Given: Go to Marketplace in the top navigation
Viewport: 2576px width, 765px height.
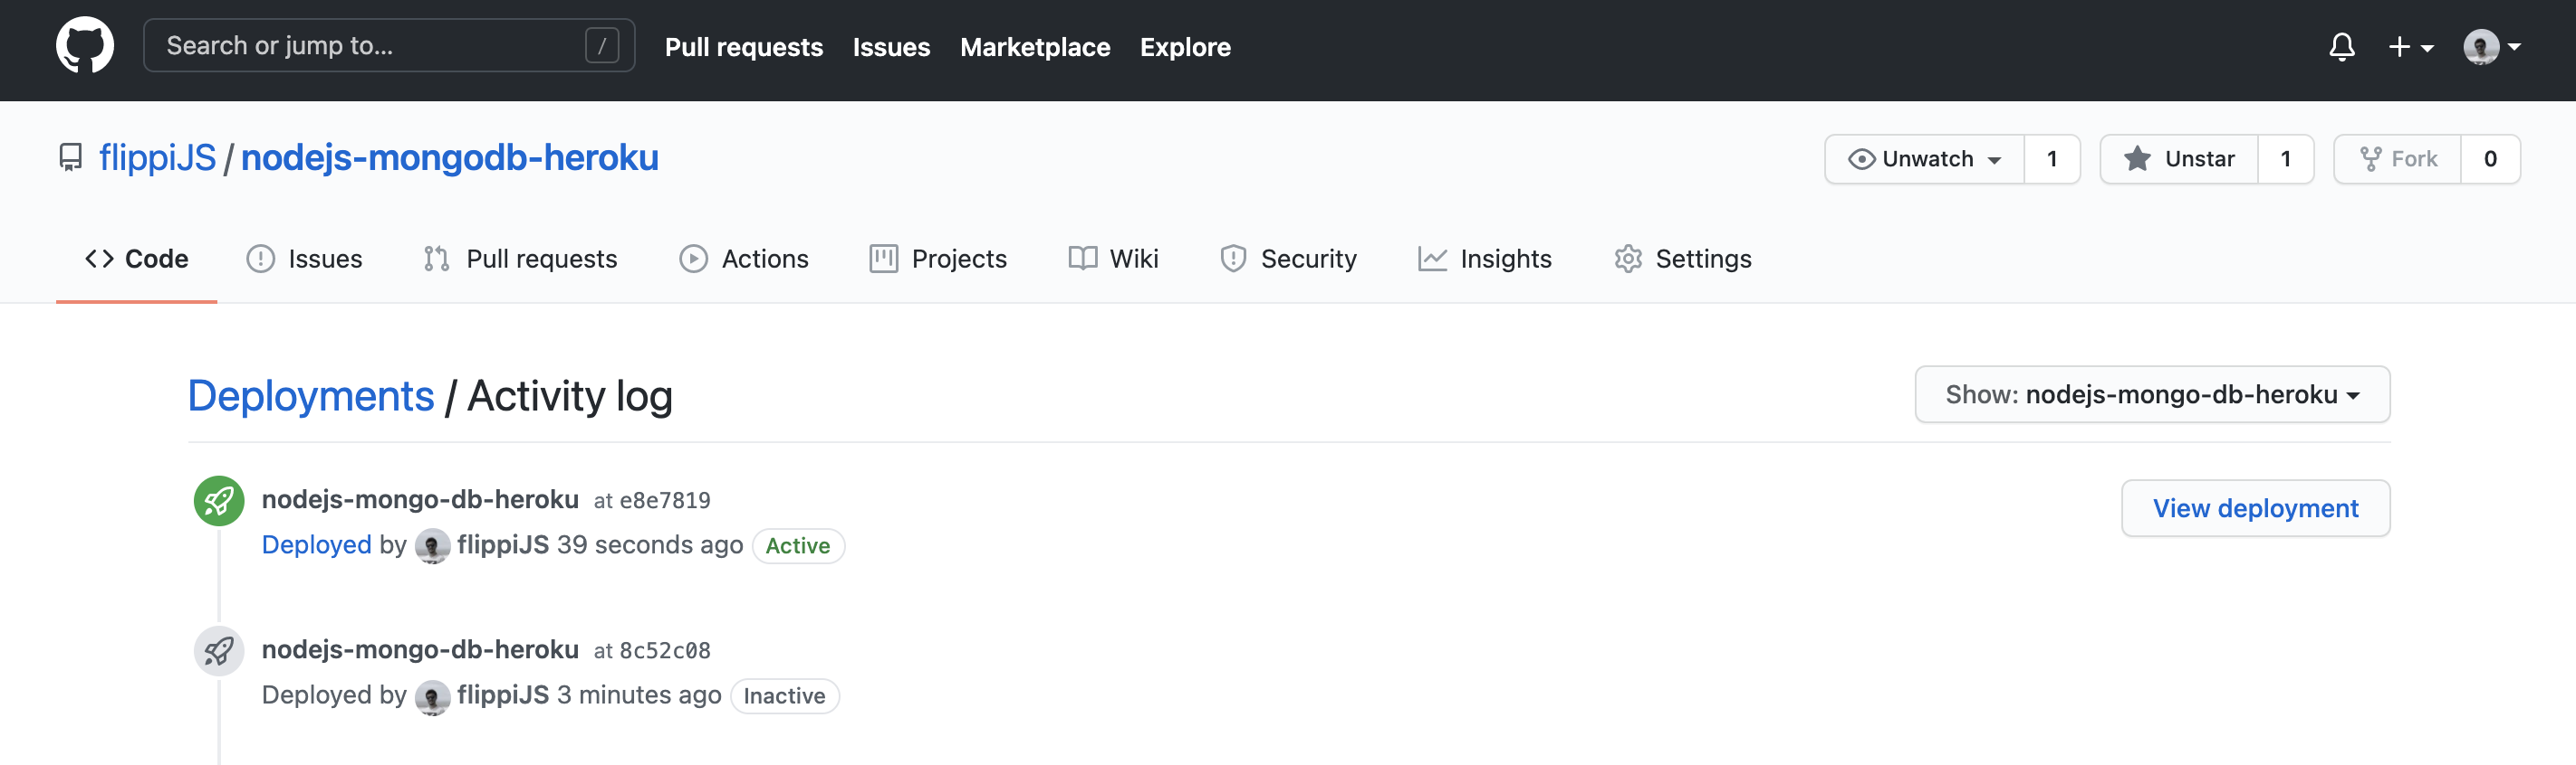Looking at the screenshot, I should 1034,47.
